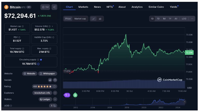
Task: Click the circulating supply progress circle
Action: 38,64
